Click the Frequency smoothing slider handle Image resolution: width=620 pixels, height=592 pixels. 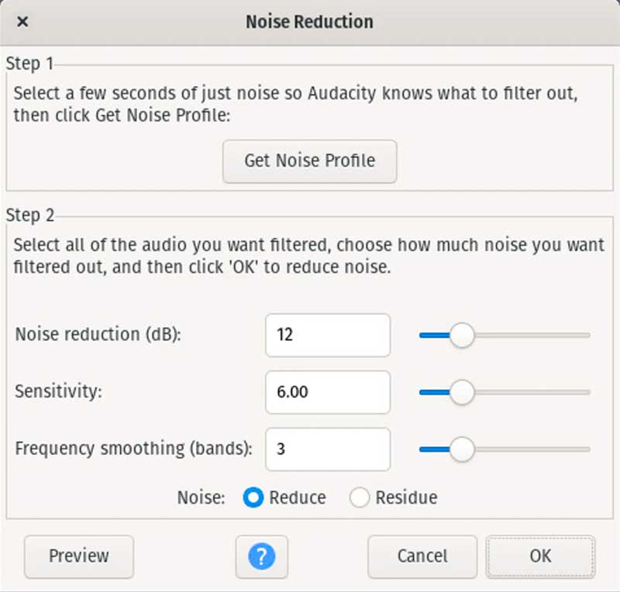(x=462, y=449)
